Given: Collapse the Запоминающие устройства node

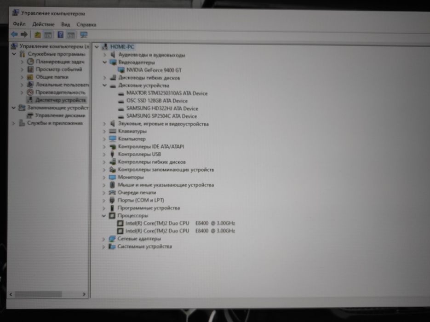Looking at the screenshot, I should [x=13, y=108].
